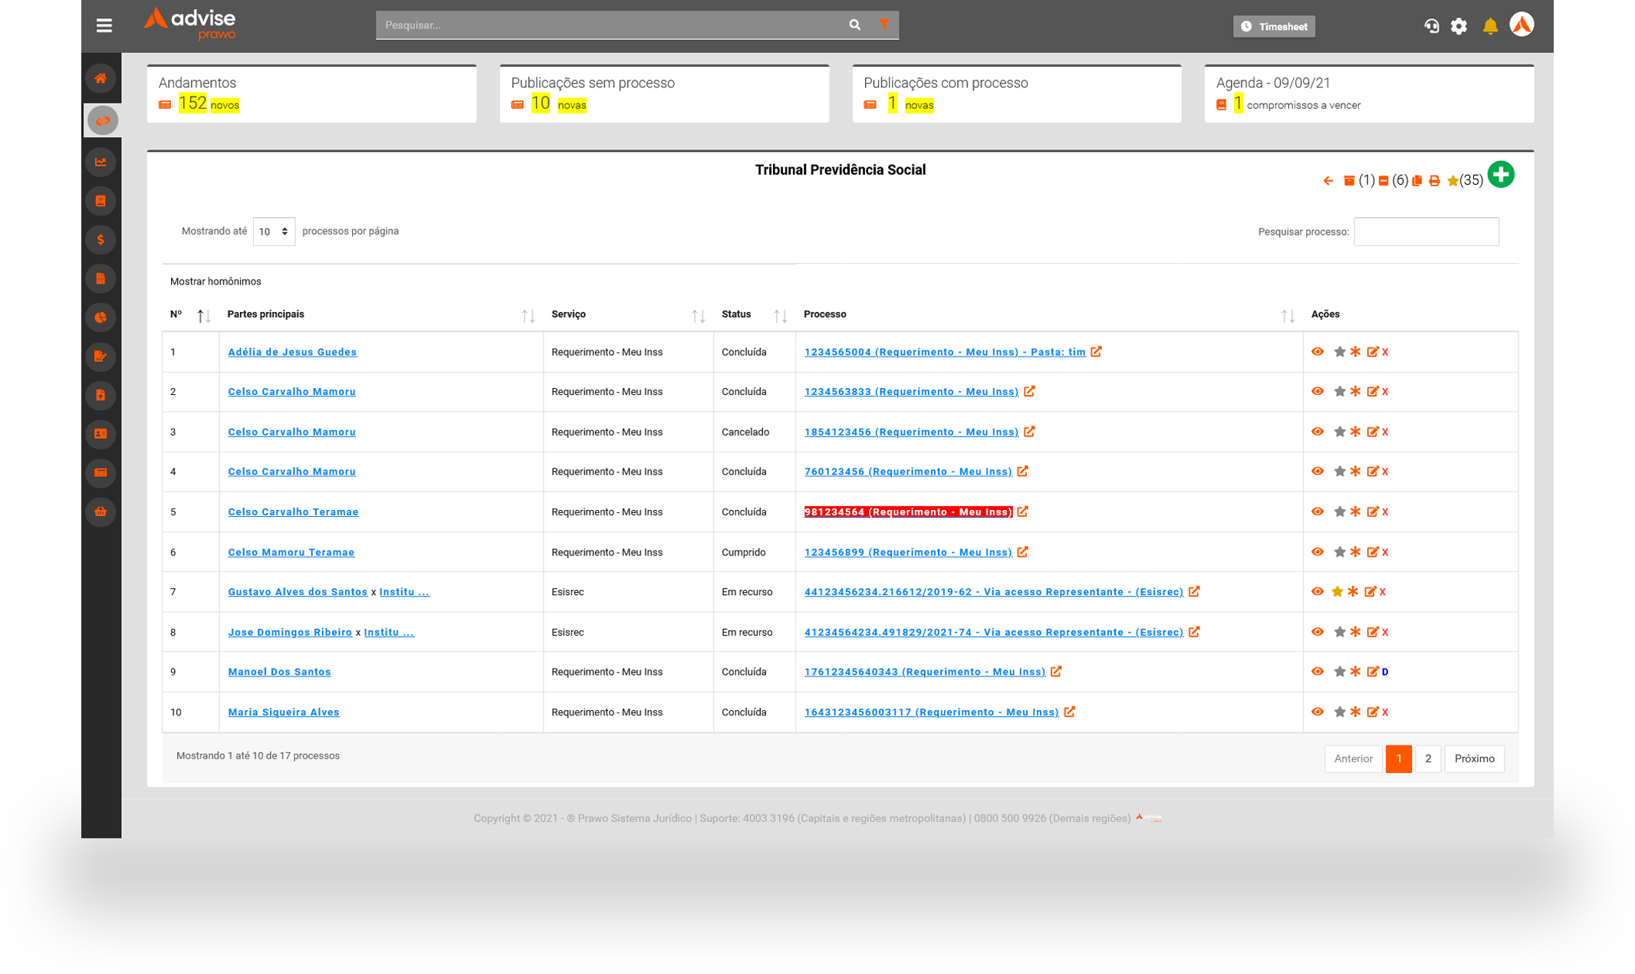Open Jose Domingos Ribeiro party link
1635x974 pixels.
(x=290, y=632)
